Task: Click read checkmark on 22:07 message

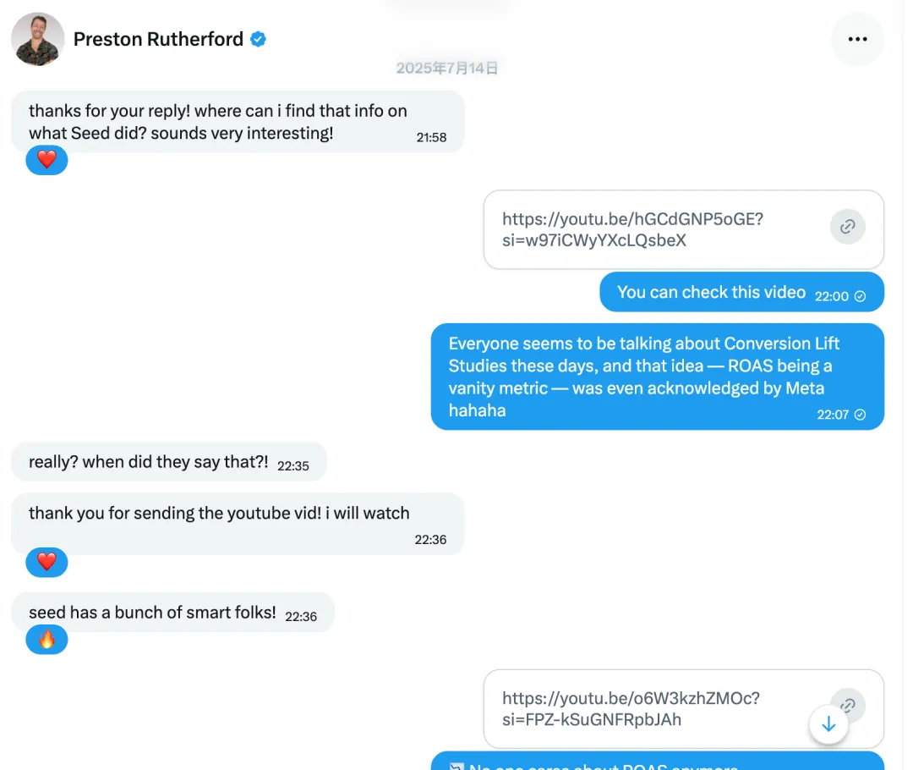Action: 861,415
